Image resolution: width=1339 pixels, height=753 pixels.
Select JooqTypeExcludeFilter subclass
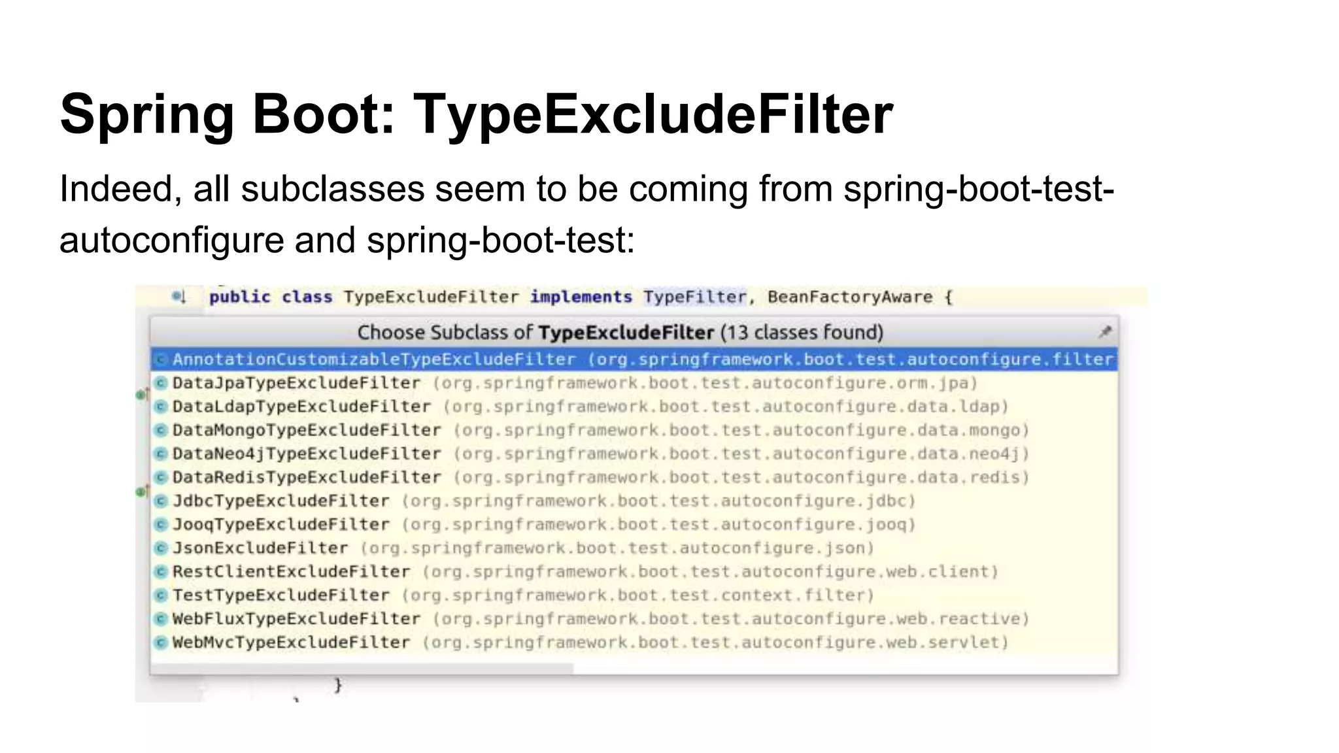click(280, 524)
